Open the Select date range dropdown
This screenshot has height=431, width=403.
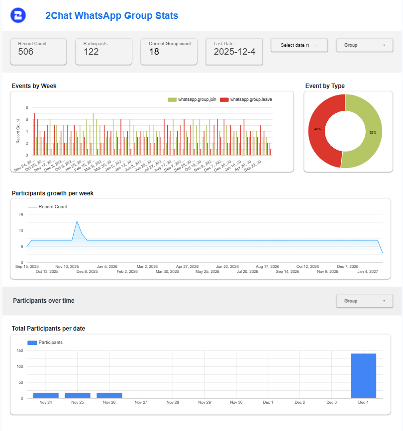299,45
